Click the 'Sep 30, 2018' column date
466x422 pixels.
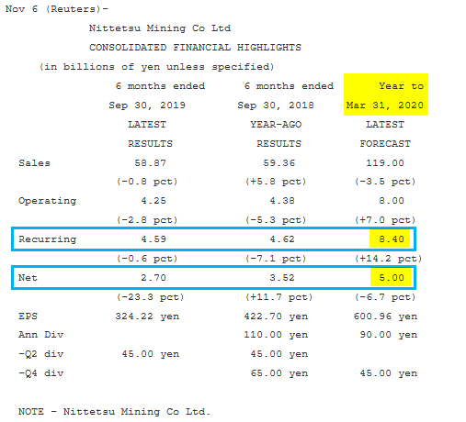click(276, 105)
